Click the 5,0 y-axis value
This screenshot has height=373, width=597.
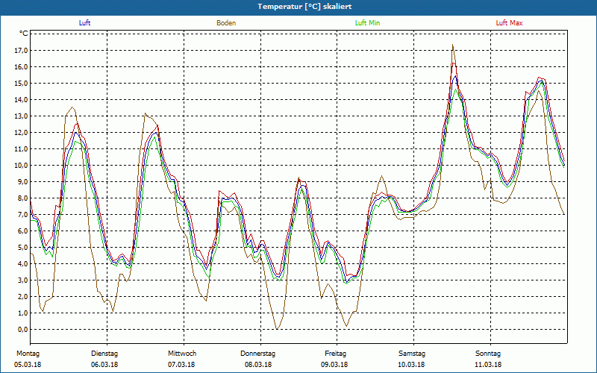23,248
